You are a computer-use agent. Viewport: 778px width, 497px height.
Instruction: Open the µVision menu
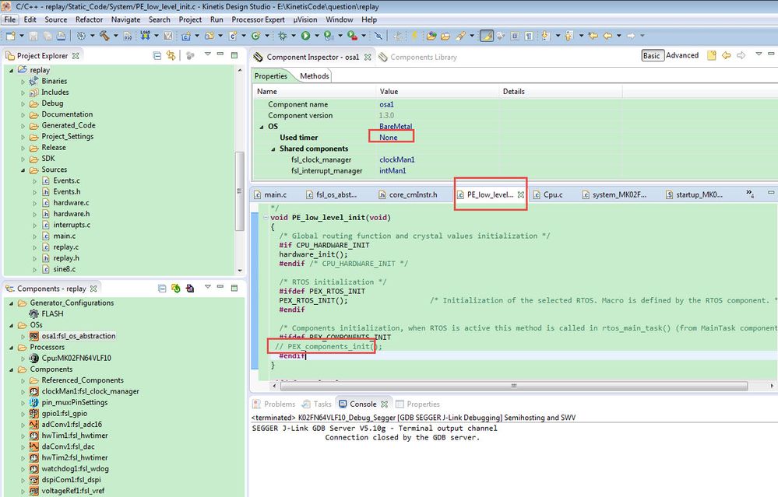coord(305,19)
